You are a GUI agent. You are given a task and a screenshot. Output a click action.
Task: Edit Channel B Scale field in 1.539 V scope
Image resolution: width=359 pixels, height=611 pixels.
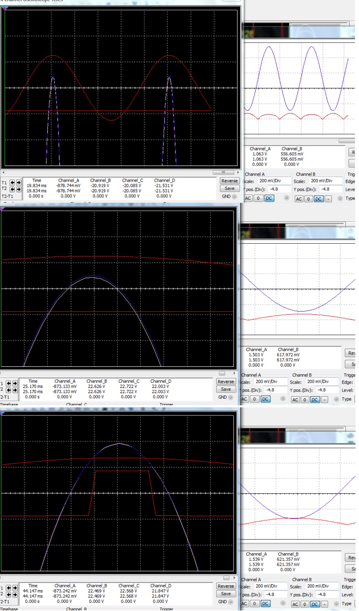click(x=322, y=586)
